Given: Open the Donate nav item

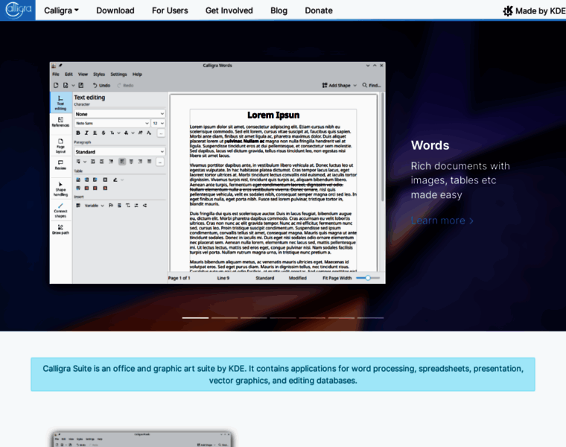Looking at the screenshot, I should [319, 10].
